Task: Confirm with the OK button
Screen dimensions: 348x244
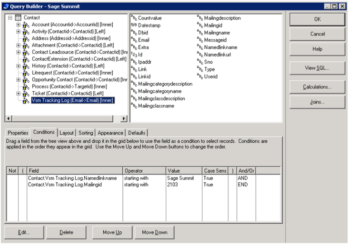Action: point(317,19)
